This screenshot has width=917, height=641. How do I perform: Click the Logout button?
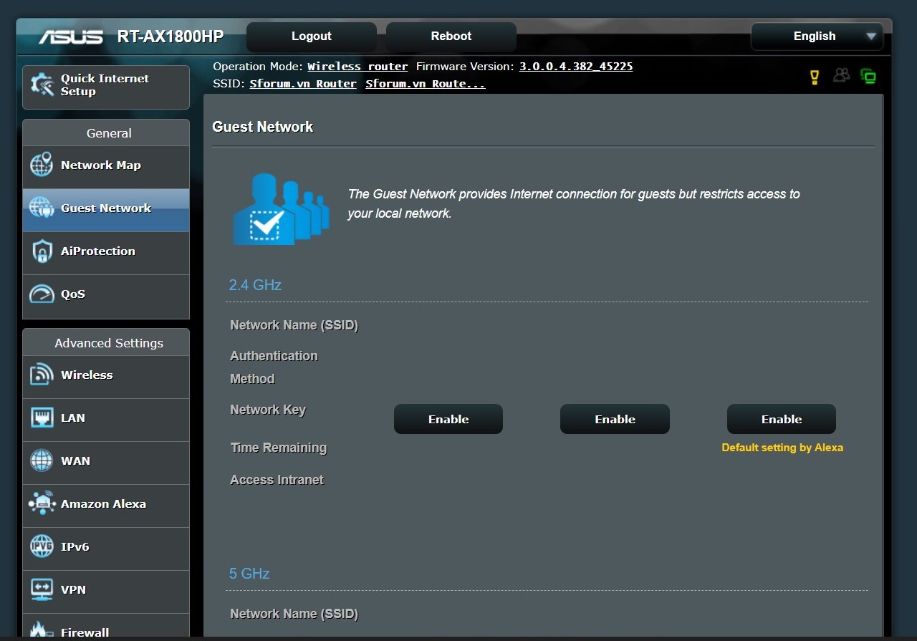[x=312, y=37]
